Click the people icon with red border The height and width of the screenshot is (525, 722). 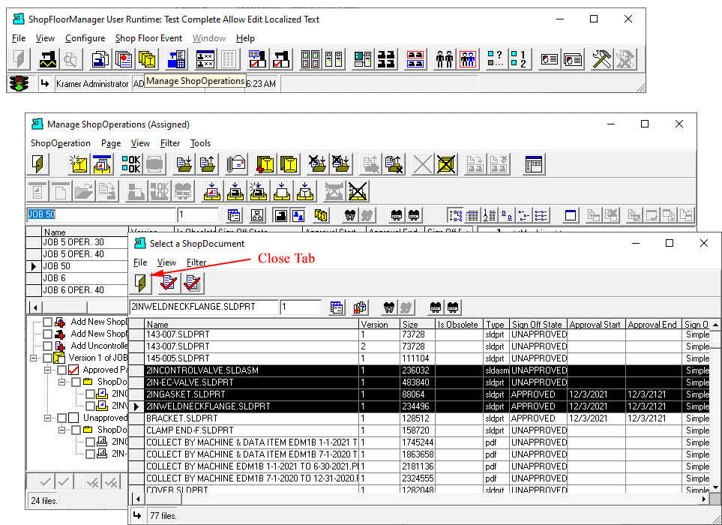(467, 59)
